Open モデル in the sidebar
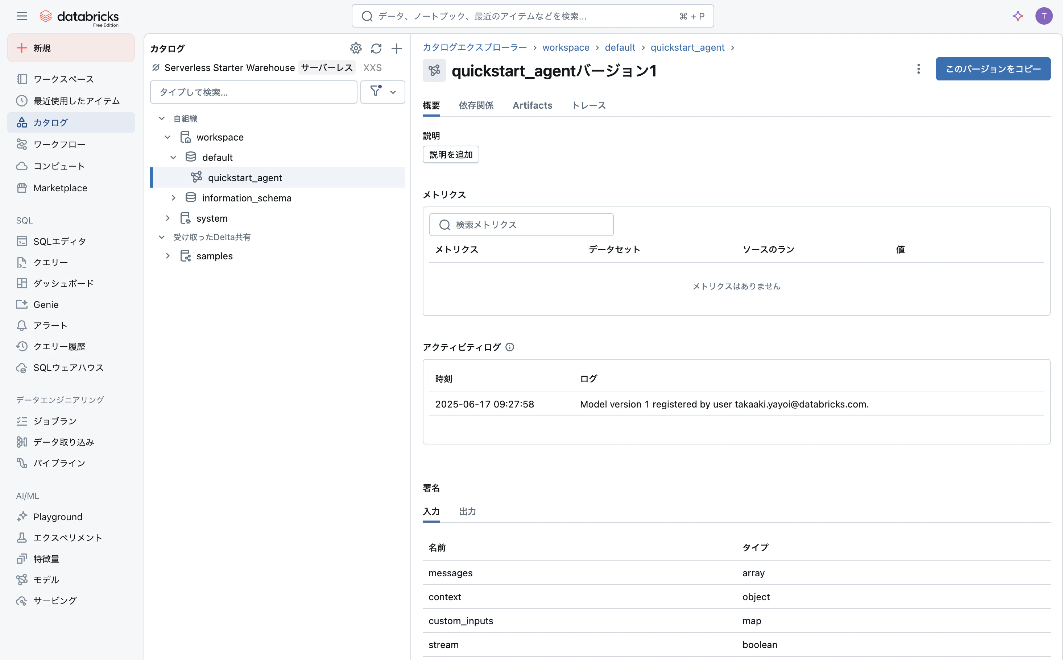The image size is (1063, 660). pyautogui.click(x=71, y=580)
